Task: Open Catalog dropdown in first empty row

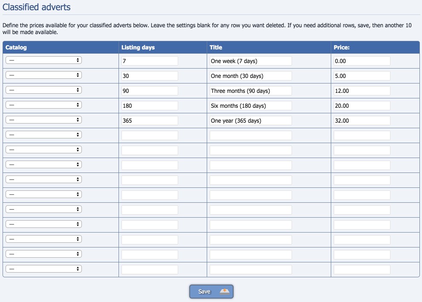Action: click(x=43, y=135)
